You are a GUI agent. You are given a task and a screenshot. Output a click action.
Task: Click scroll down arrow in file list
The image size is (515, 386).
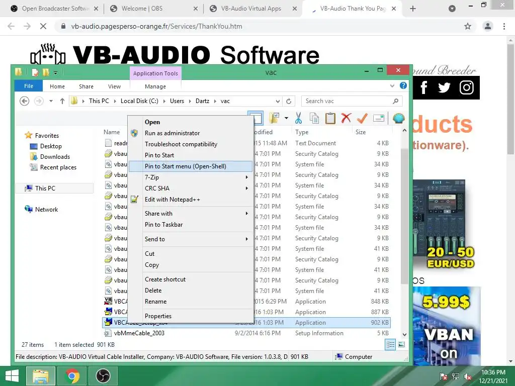pyautogui.click(x=405, y=334)
